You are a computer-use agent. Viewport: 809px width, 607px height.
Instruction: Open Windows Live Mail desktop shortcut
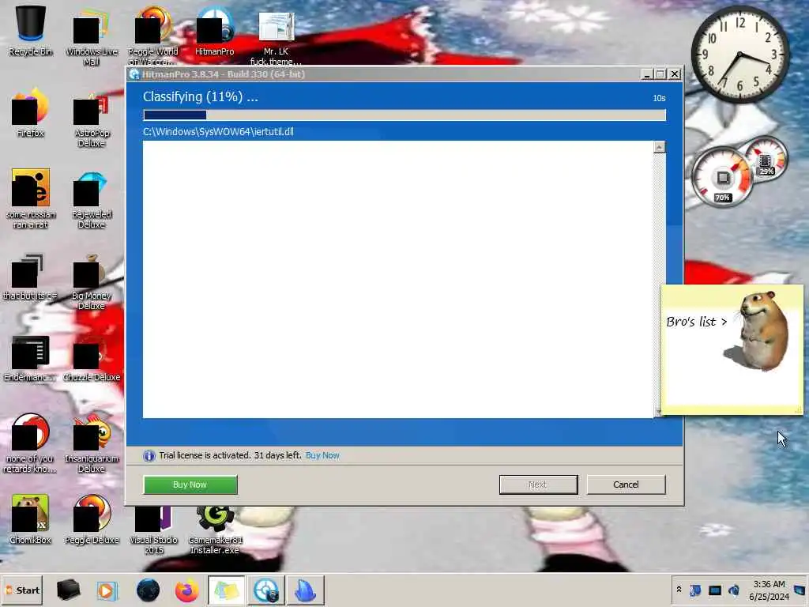click(92, 36)
